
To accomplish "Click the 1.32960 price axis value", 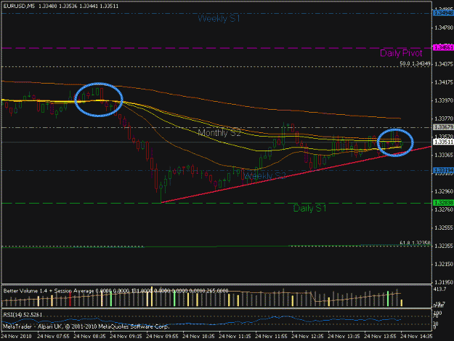I will 444,191.
